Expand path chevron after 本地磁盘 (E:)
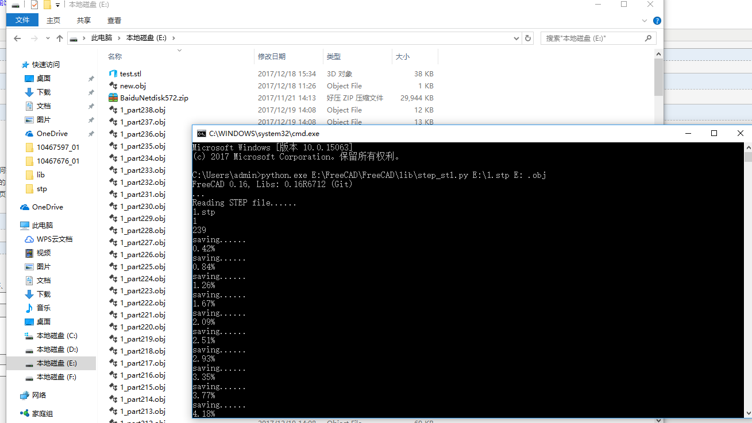The height and width of the screenshot is (423, 752). pos(173,38)
